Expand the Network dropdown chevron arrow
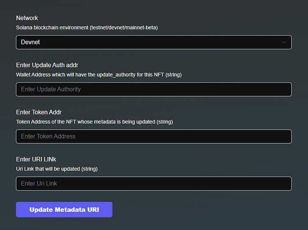 point(284,42)
